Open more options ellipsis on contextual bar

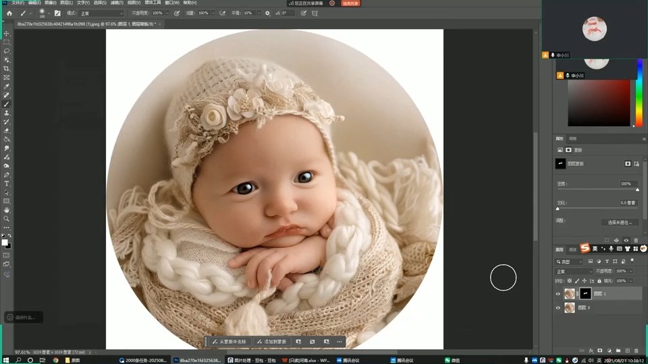pos(340,342)
